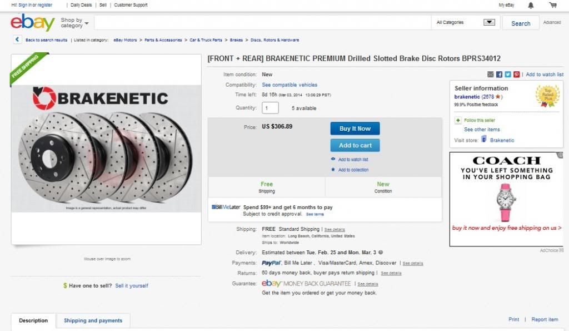Open the shopping cart icon
Screen dimensions: 569x331
[552, 5]
